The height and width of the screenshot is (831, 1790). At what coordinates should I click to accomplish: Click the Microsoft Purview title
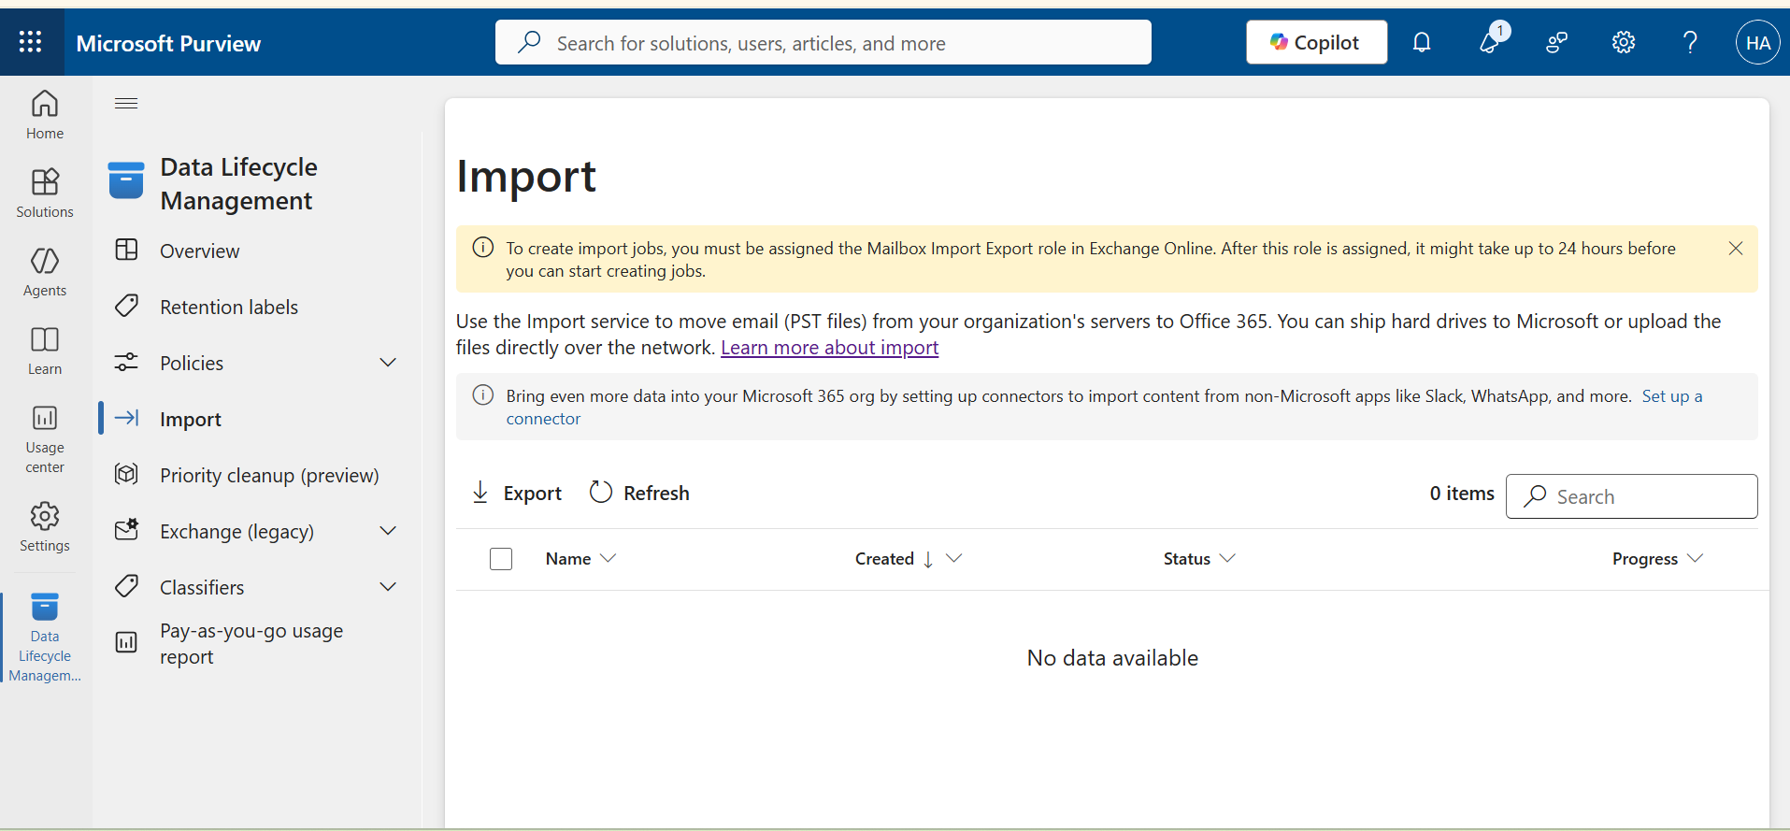click(x=168, y=43)
